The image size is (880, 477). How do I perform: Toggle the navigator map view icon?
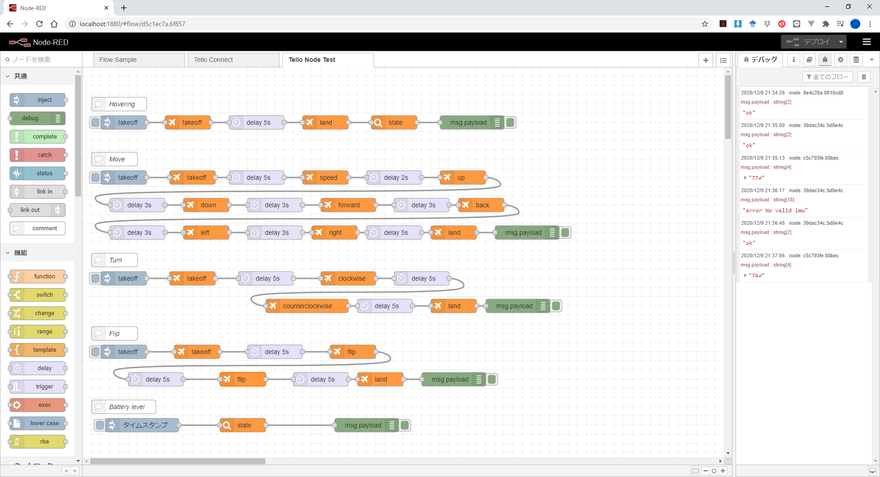[695, 471]
